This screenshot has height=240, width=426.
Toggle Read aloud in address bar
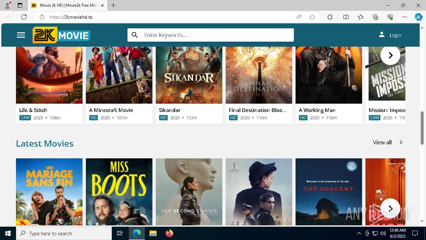point(299,17)
